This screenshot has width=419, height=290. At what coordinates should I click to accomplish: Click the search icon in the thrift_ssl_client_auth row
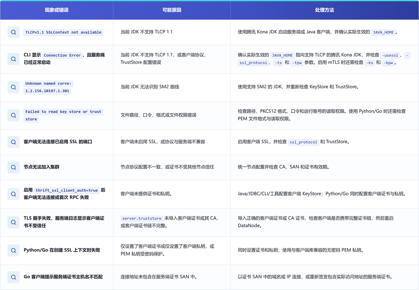13,194
